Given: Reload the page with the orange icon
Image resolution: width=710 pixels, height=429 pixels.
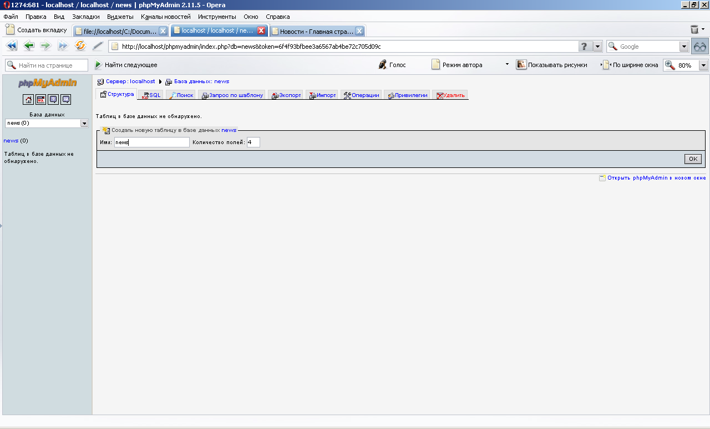Looking at the screenshot, I should [81, 46].
